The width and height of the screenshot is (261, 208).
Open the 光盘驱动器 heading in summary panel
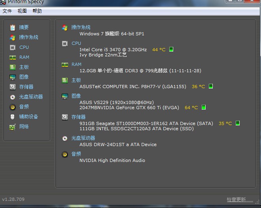point(83,138)
